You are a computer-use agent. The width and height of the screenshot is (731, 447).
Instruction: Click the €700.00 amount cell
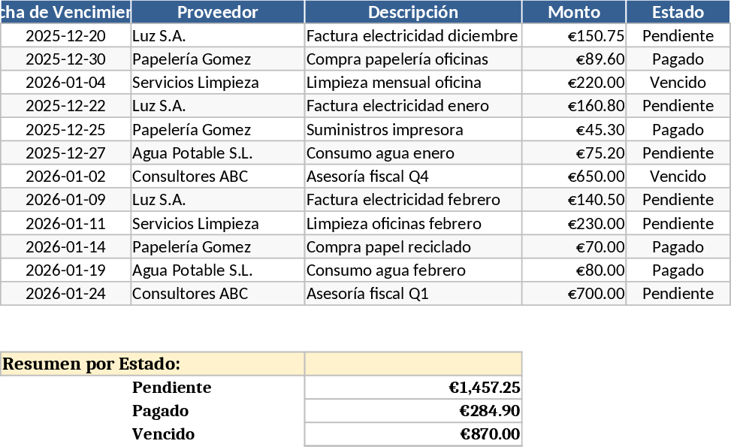point(573,294)
